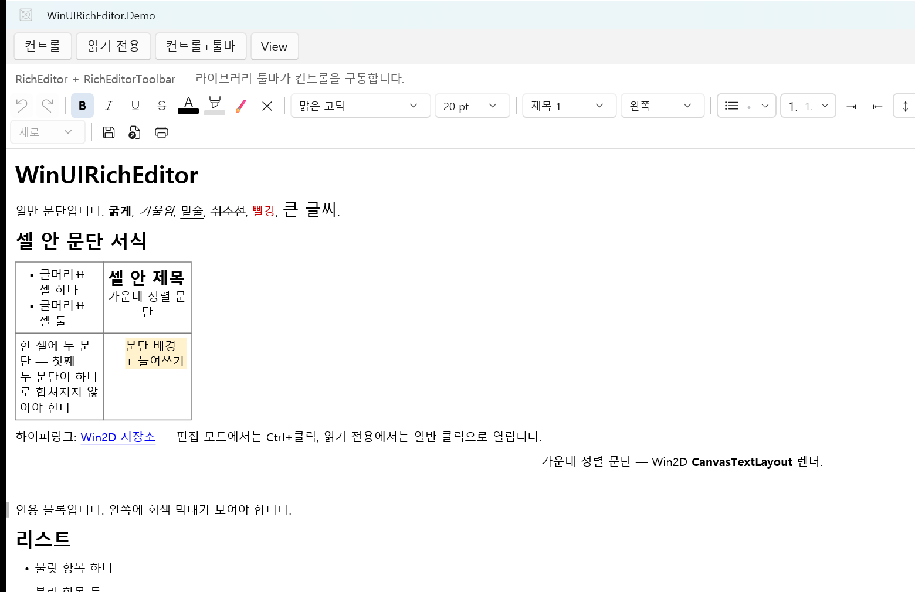Click the bold CanvasTextLayout text
Viewport: 915px width, 592px height.
tap(742, 462)
